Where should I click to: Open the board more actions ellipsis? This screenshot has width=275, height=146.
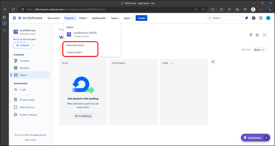pyautogui.click(x=265, y=35)
